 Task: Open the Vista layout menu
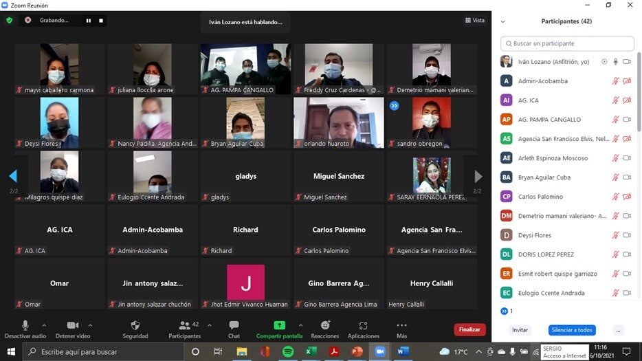475,21
